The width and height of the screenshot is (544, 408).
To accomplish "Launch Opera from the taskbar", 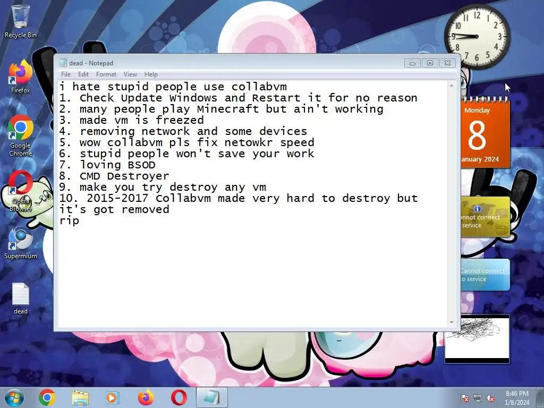I will point(178,397).
